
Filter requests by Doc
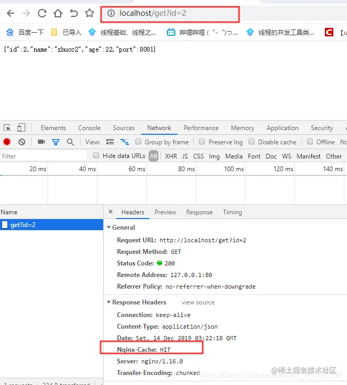pyautogui.click(x=271, y=156)
